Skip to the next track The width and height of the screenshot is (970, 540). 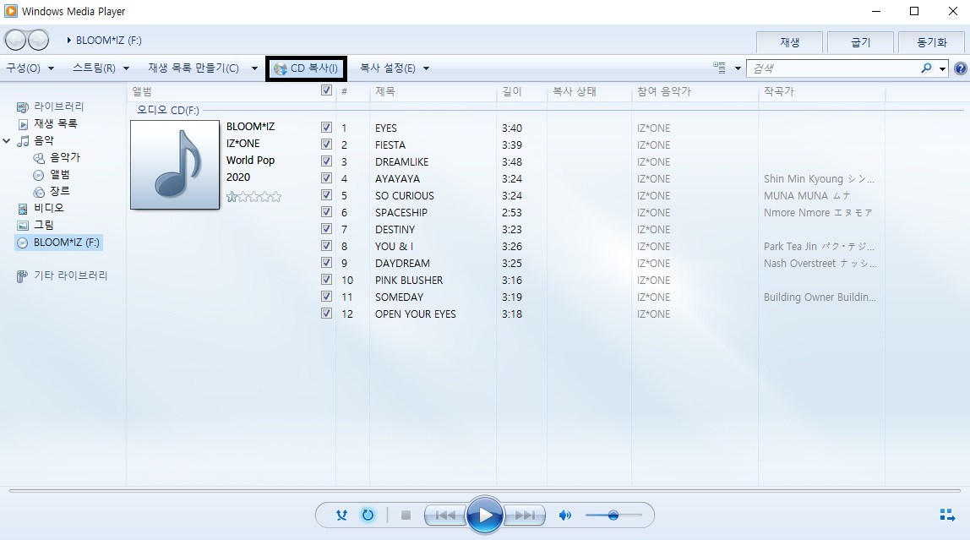(x=525, y=515)
